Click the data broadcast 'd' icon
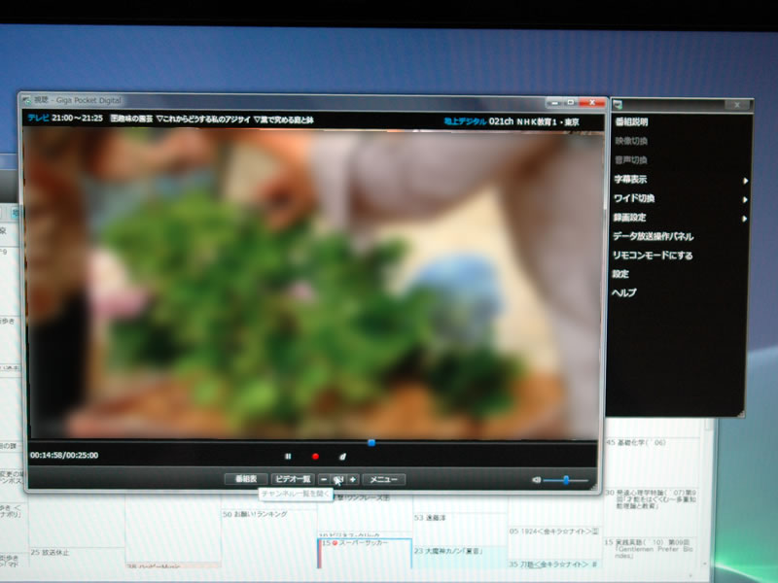 [342, 457]
